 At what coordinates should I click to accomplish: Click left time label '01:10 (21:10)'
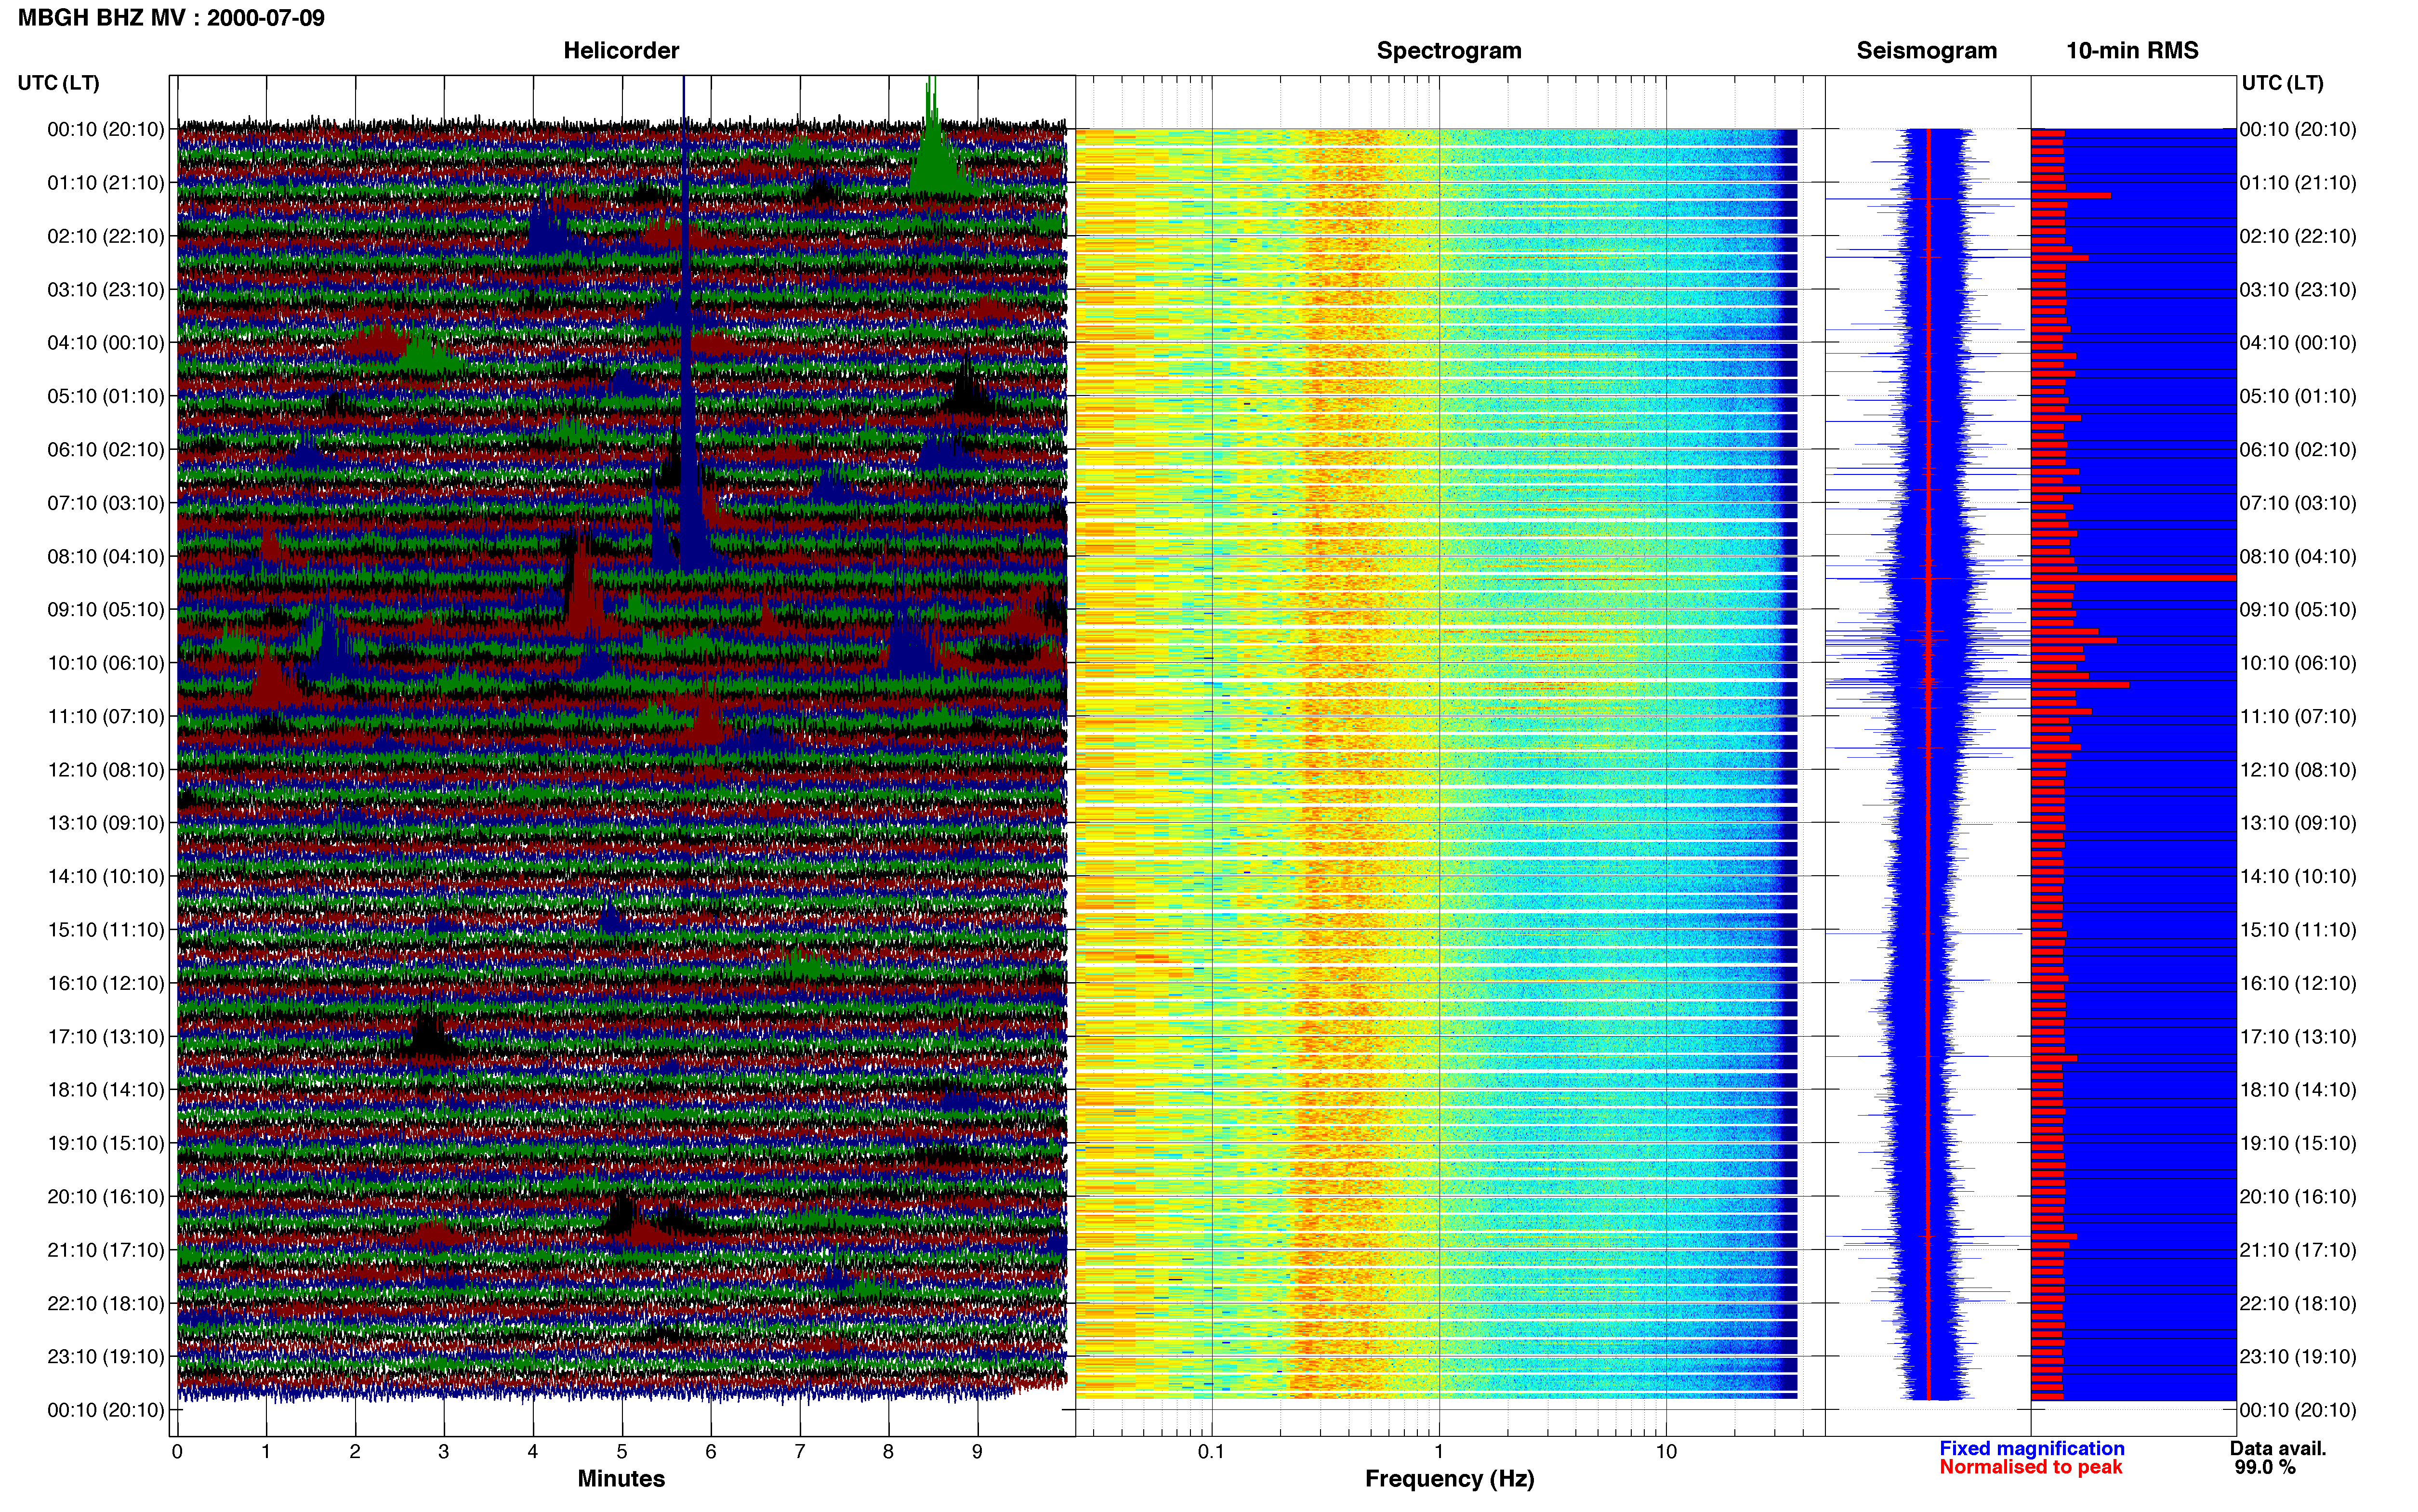(x=106, y=183)
